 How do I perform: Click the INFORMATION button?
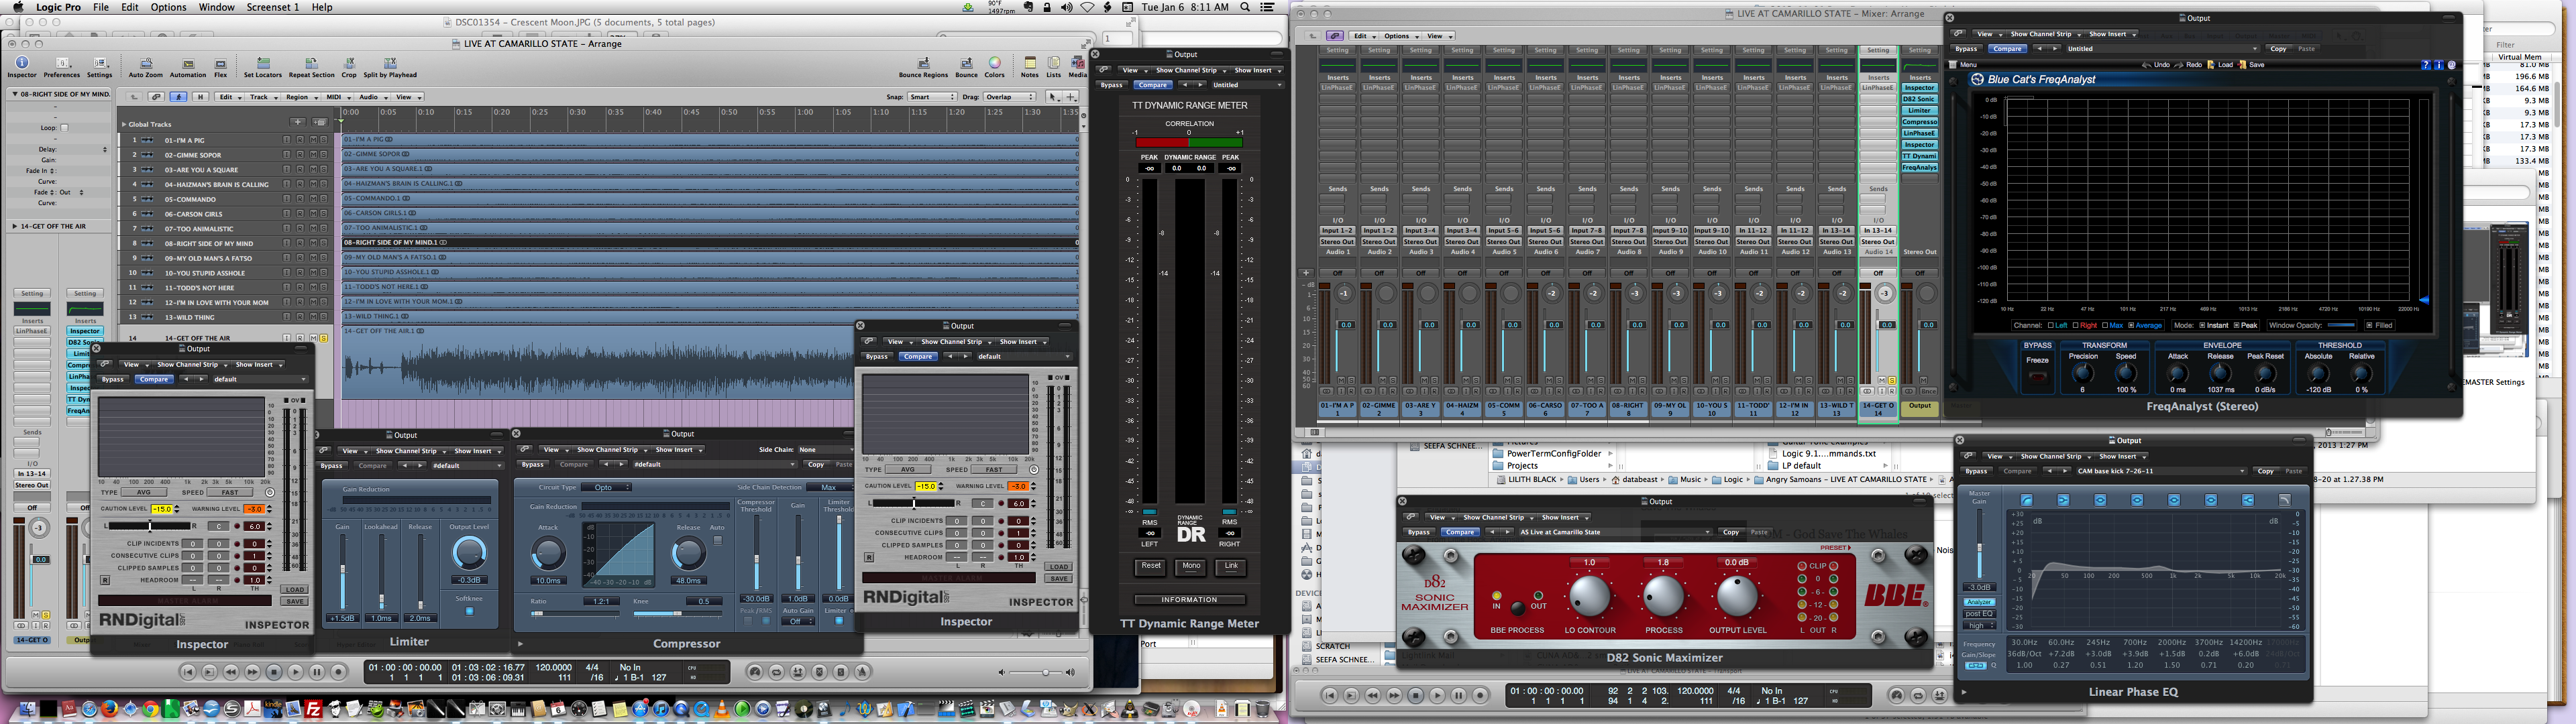click(x=1189, y=600)
